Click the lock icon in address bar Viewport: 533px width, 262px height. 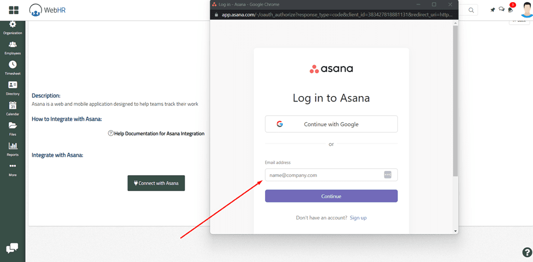tap(215, 15)
